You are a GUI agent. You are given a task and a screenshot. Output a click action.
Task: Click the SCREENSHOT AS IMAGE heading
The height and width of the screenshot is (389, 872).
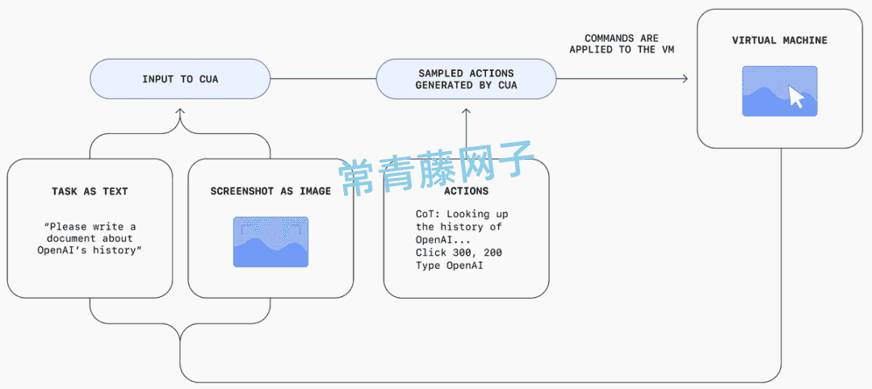[x=270, y=191]
